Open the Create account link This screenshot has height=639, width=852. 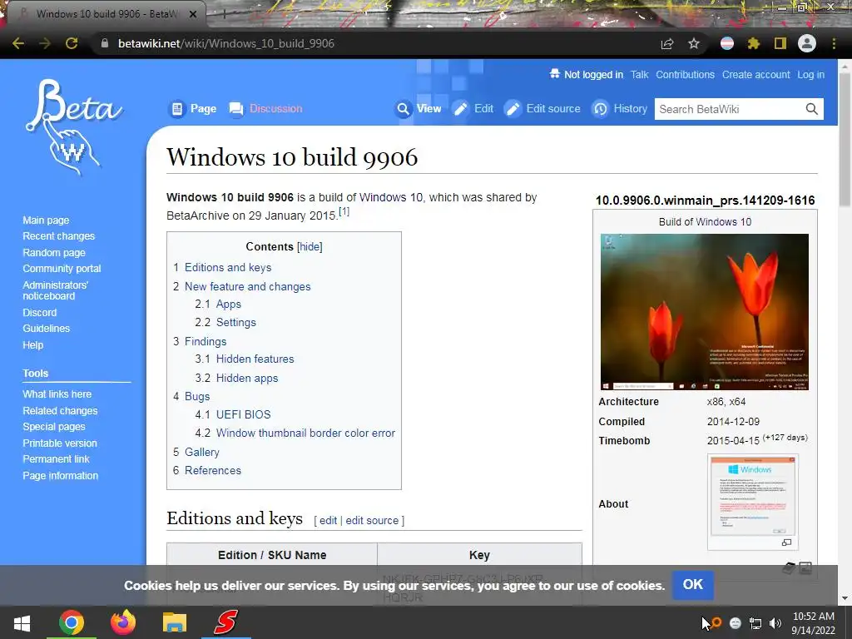tap(755, 75)
